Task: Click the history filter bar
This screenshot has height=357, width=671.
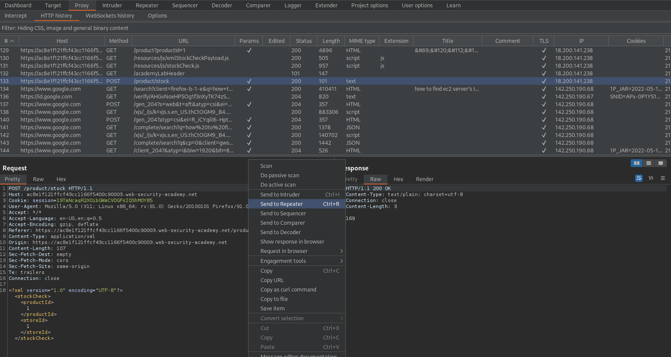Action: [x=335, y=28]
